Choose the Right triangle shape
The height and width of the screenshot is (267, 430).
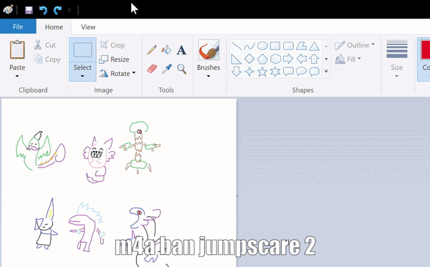click(236, 59)
